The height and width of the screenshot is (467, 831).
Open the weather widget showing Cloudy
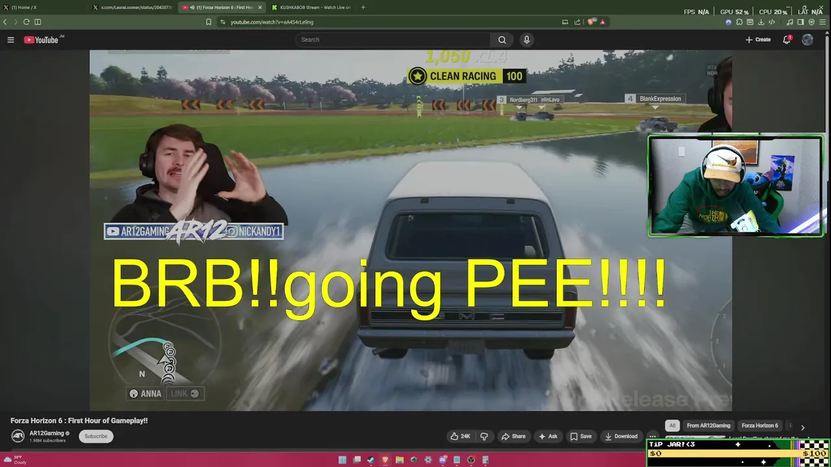pos(16,460)
